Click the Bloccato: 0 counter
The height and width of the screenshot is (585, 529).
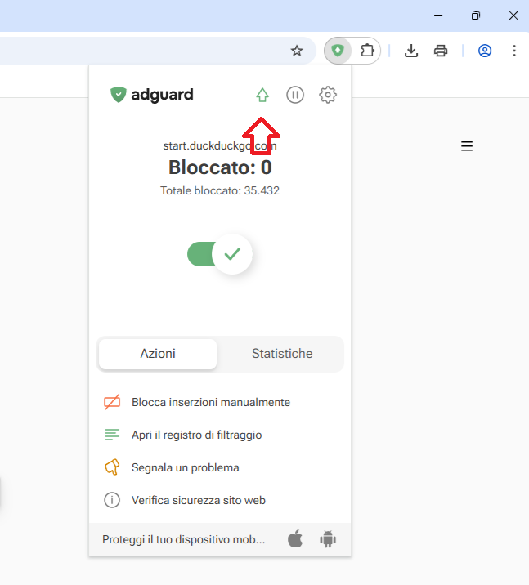[220, 167]
